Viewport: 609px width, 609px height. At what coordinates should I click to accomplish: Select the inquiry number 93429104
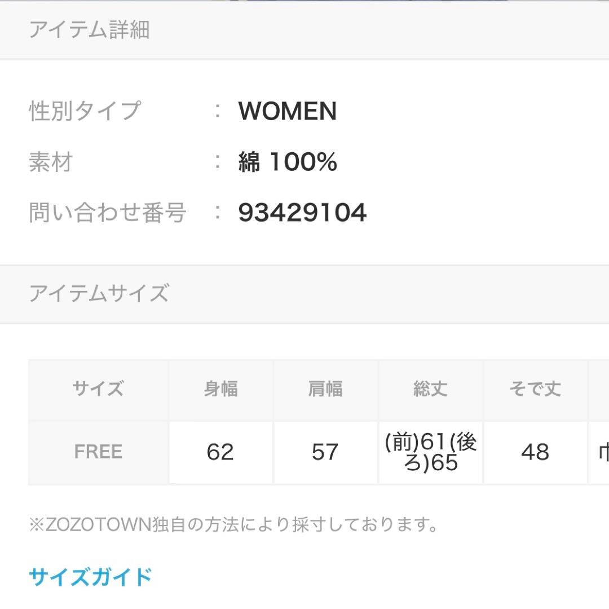[302, 213]
